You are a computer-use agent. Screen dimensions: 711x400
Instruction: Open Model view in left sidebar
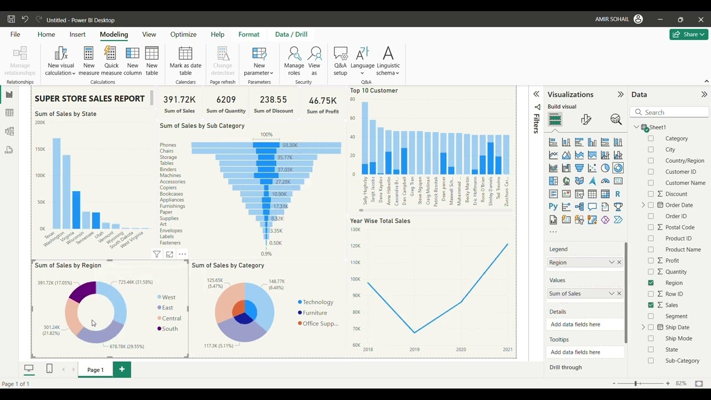pyautogui.click(x=9, y=132)
